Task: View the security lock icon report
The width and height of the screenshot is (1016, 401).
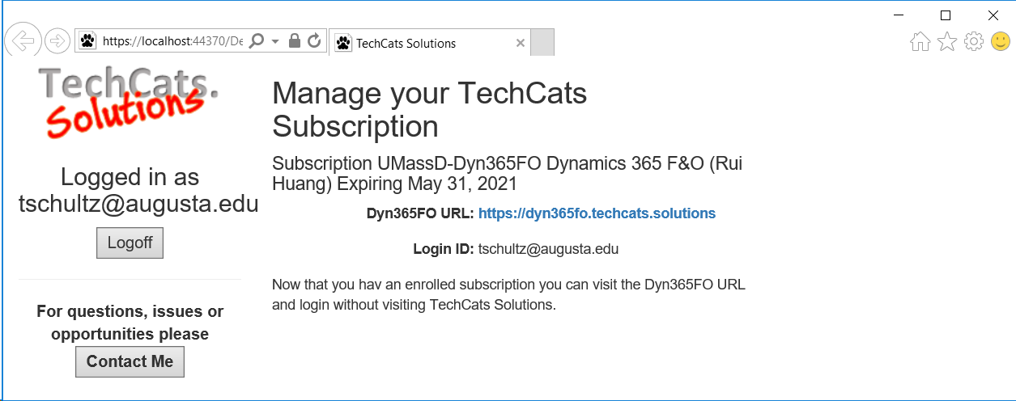Action: (x=295, y=41)
